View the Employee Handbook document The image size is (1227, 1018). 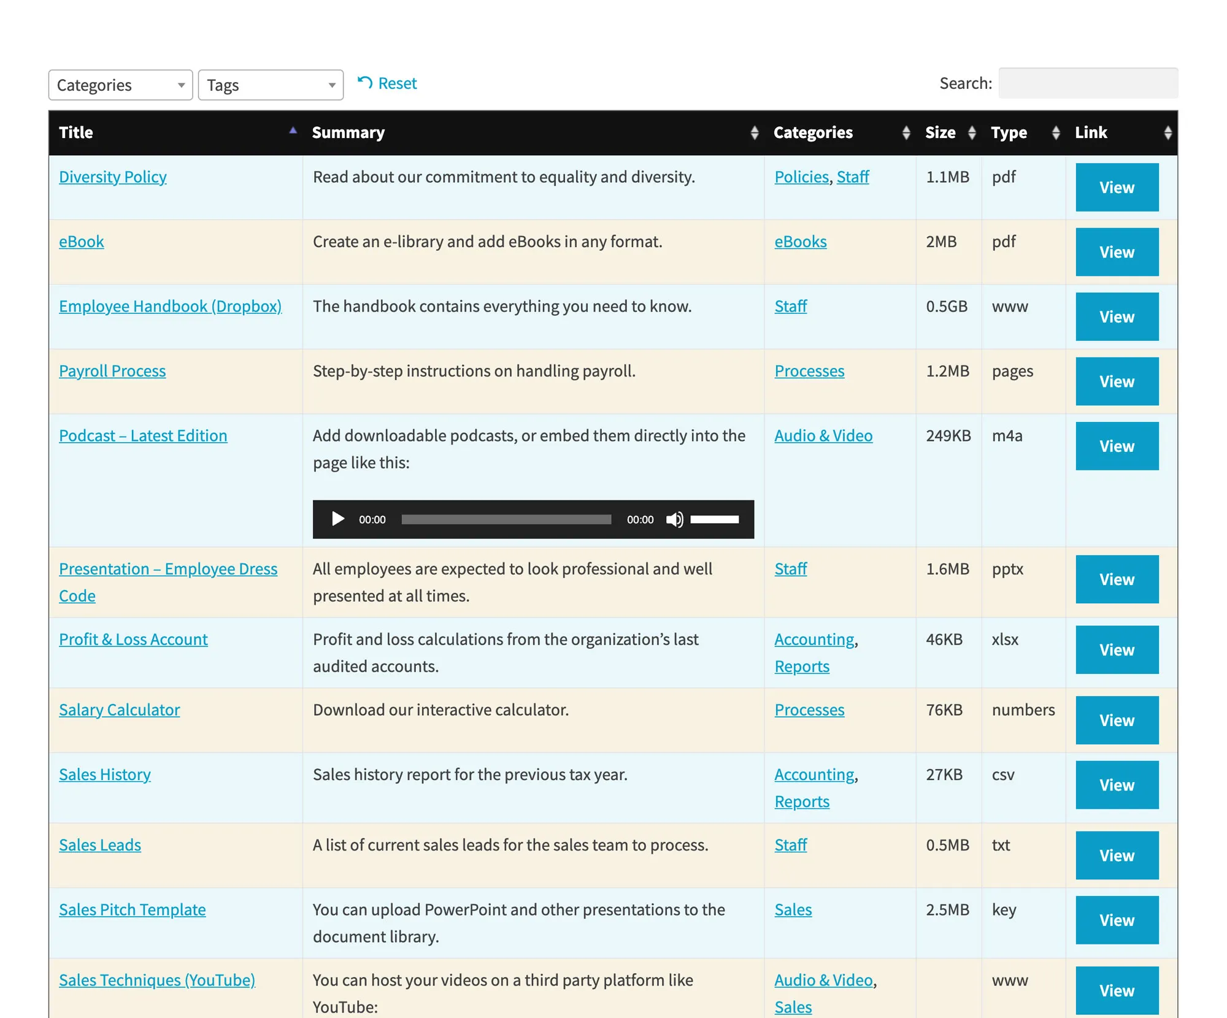(x=1117, y=316)
